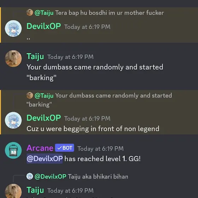The height and width of the screenshot is (198, 198).
Task: Open Taiju's avatar at the bottom message
Action: click(x=13, y=191)
